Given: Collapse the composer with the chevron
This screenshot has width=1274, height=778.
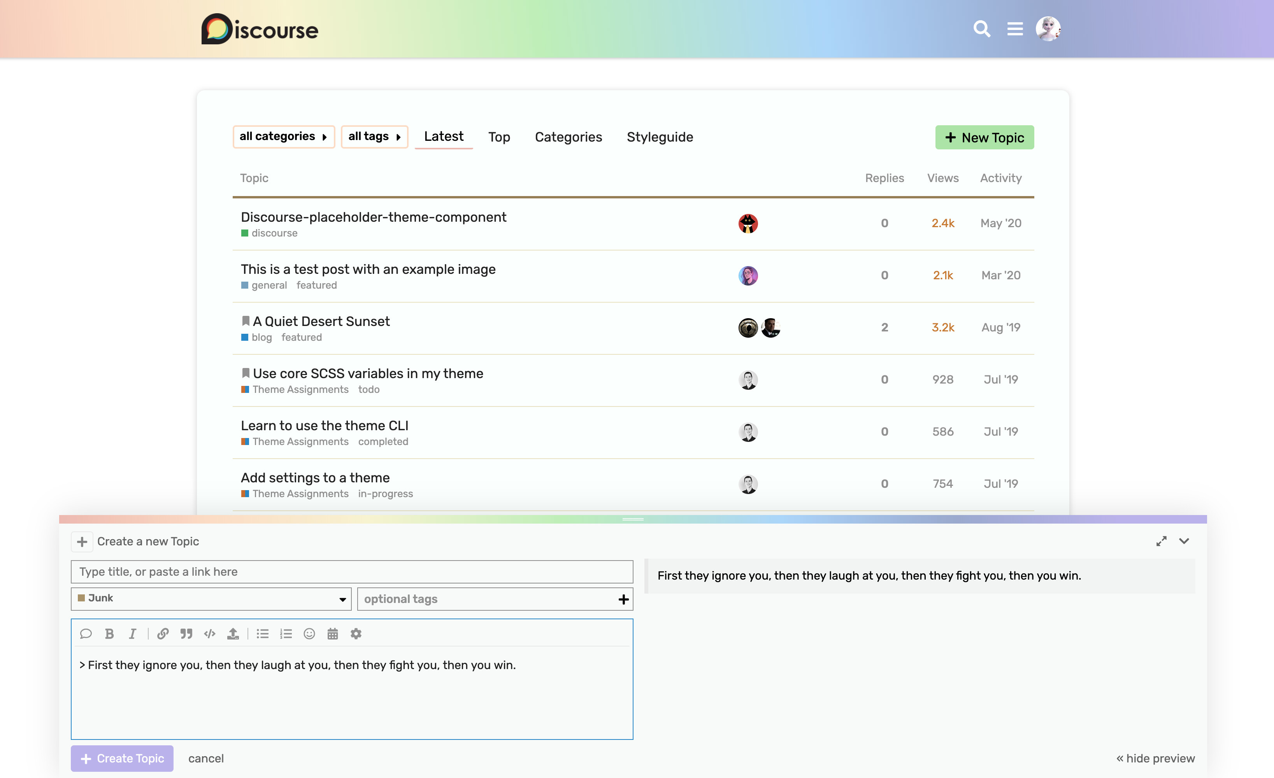Looking at the screenshot, I should pyautogui.click(x=1184, y=541).
